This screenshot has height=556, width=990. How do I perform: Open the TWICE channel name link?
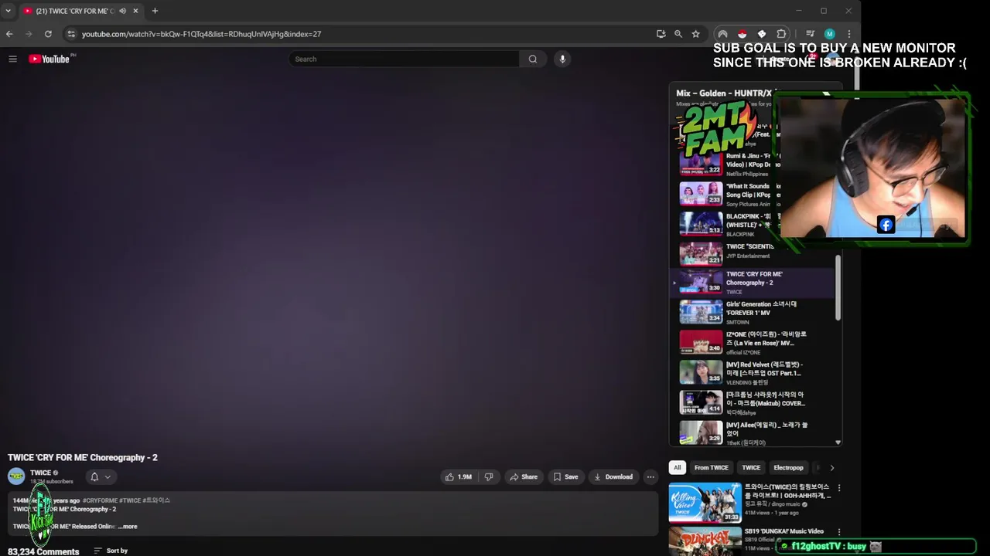click(x=40, y=473)
